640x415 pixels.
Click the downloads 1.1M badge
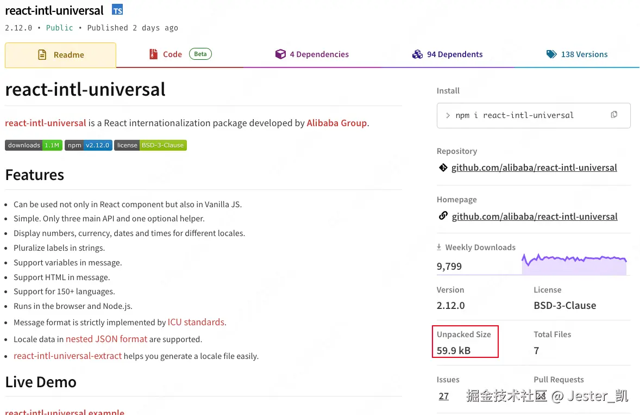coord(34,145)
